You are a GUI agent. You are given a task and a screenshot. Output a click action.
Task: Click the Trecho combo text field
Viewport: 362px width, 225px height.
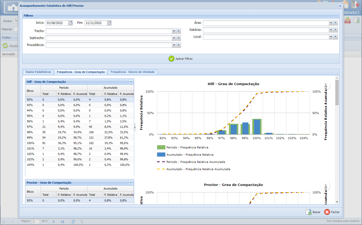[x=109, y=31]
